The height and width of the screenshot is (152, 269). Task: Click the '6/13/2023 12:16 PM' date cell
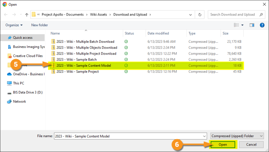(x=162, y=71)
